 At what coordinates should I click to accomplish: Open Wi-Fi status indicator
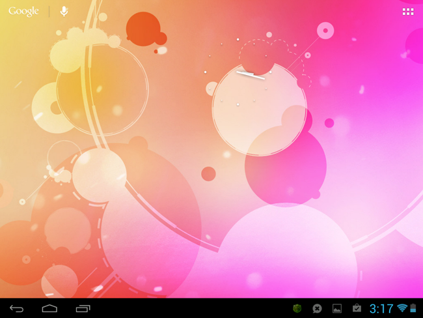tap(402, 308)
